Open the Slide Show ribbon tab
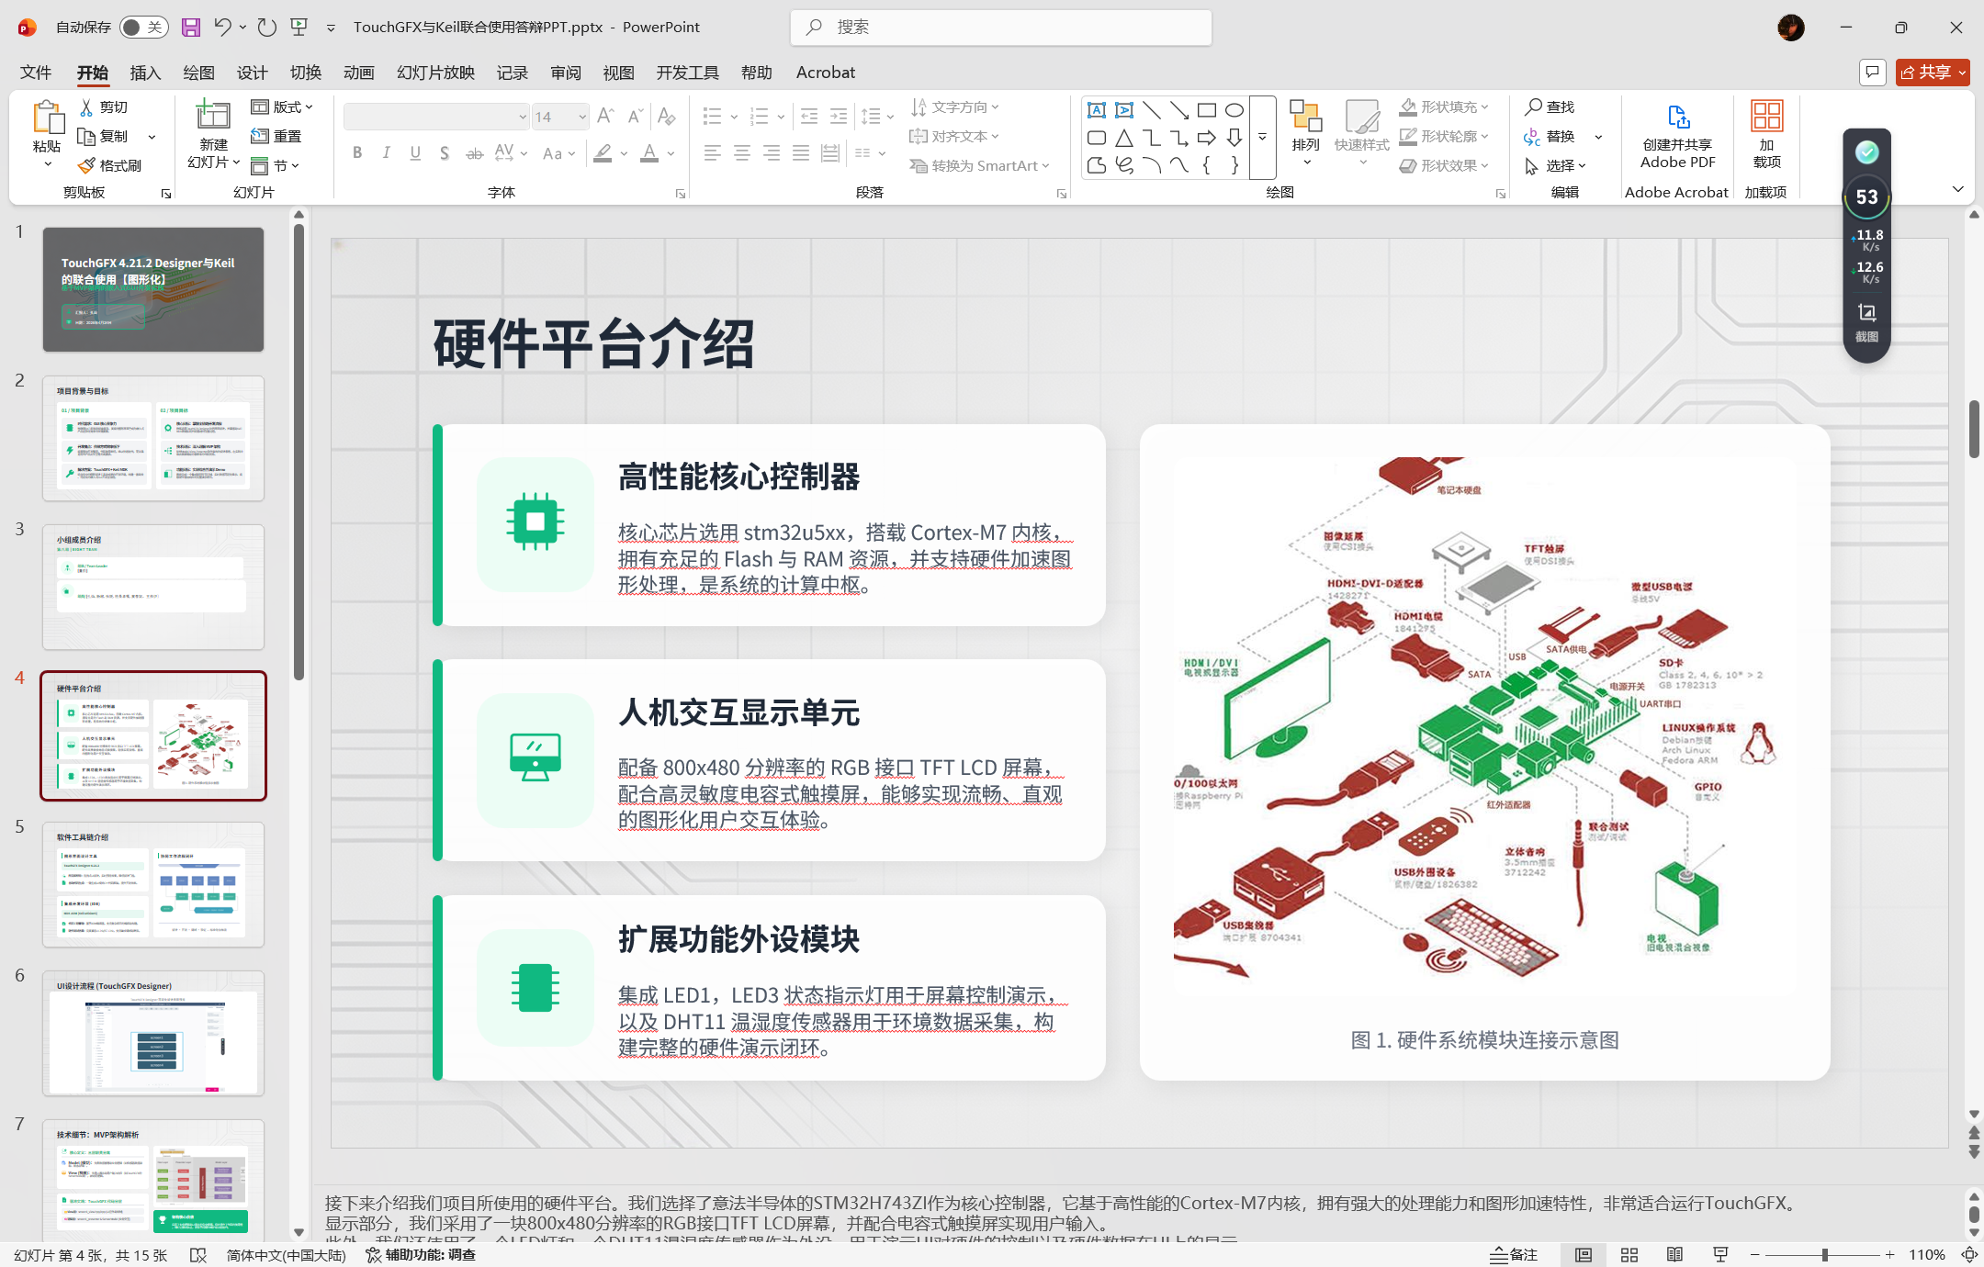 435,73
